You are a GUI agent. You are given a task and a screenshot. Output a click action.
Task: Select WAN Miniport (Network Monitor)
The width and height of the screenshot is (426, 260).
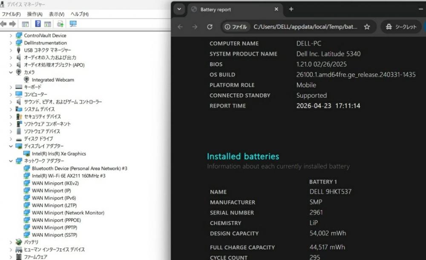pyautogui.click(x=68, y=212)
